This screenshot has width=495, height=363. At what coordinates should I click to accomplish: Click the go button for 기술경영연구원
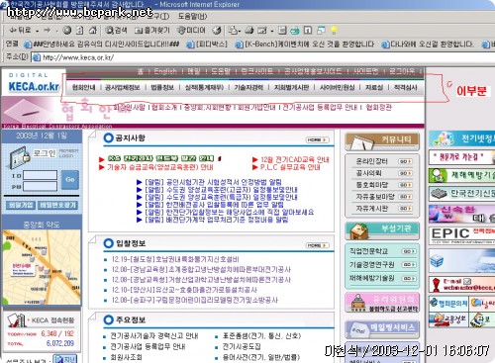click(x=409, y=265)
